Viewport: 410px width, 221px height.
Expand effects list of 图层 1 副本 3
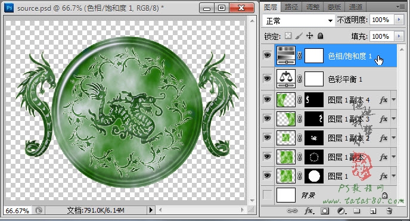[x=394, y=119]
